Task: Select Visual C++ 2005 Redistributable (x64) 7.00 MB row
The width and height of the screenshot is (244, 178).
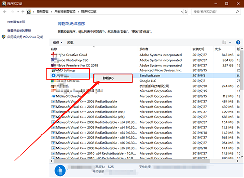Action: click(144, 112)
